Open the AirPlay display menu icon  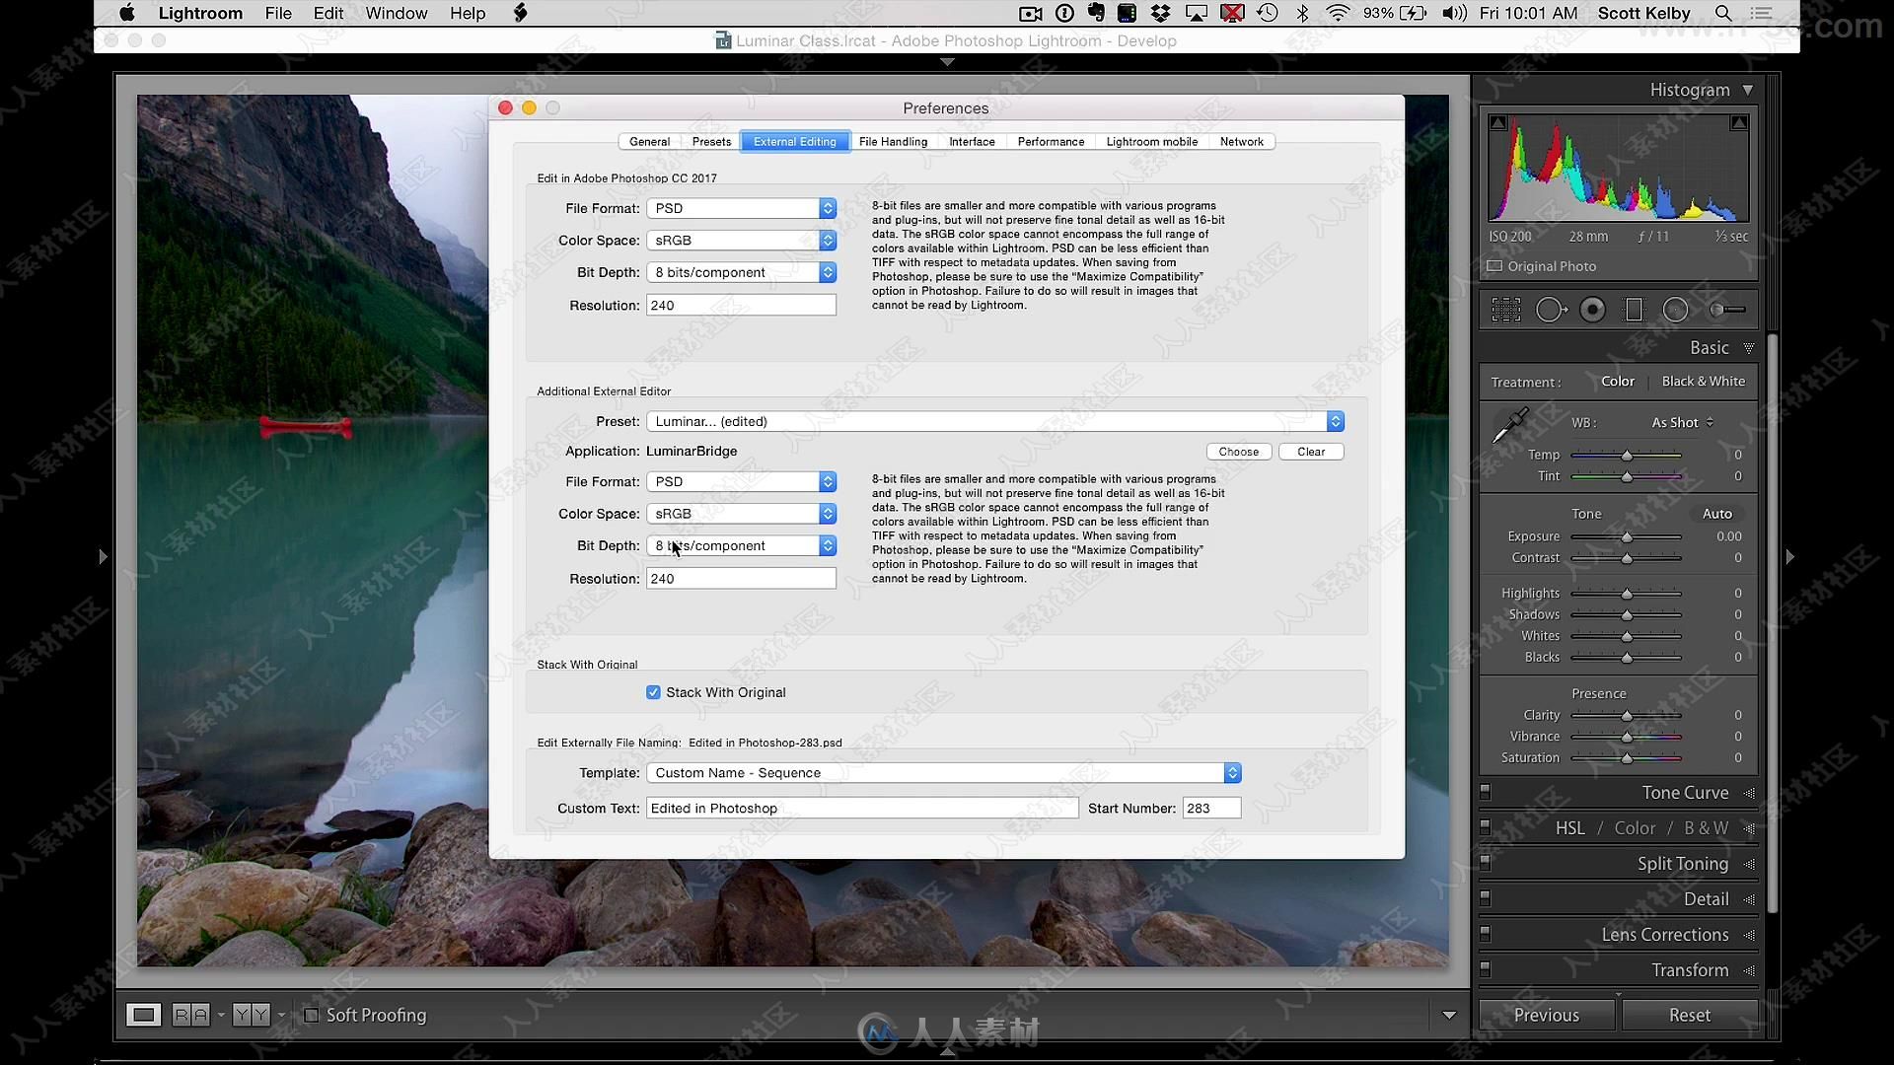click(x=1196, y=13)
